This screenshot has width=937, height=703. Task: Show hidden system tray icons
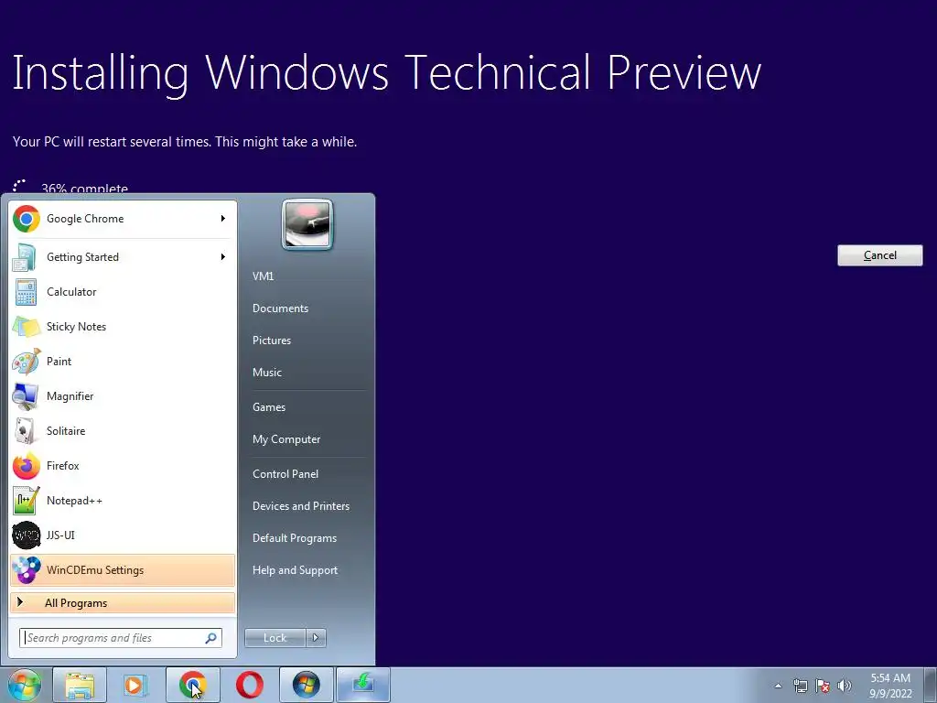[778, 686]
